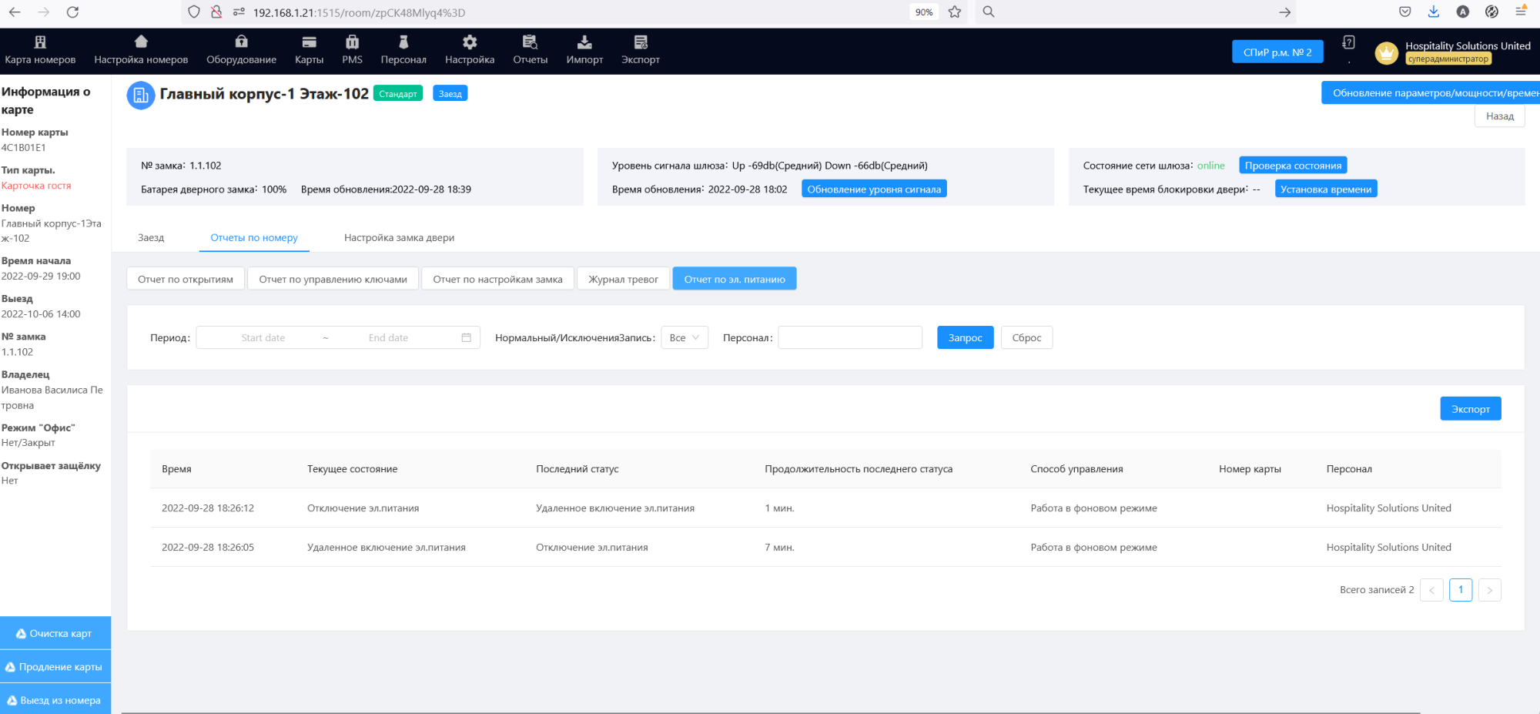The width and height of the screenshot is (1540, 714).
Task: Select the Оборудование icon in top navigation
Action: point(241,49)
